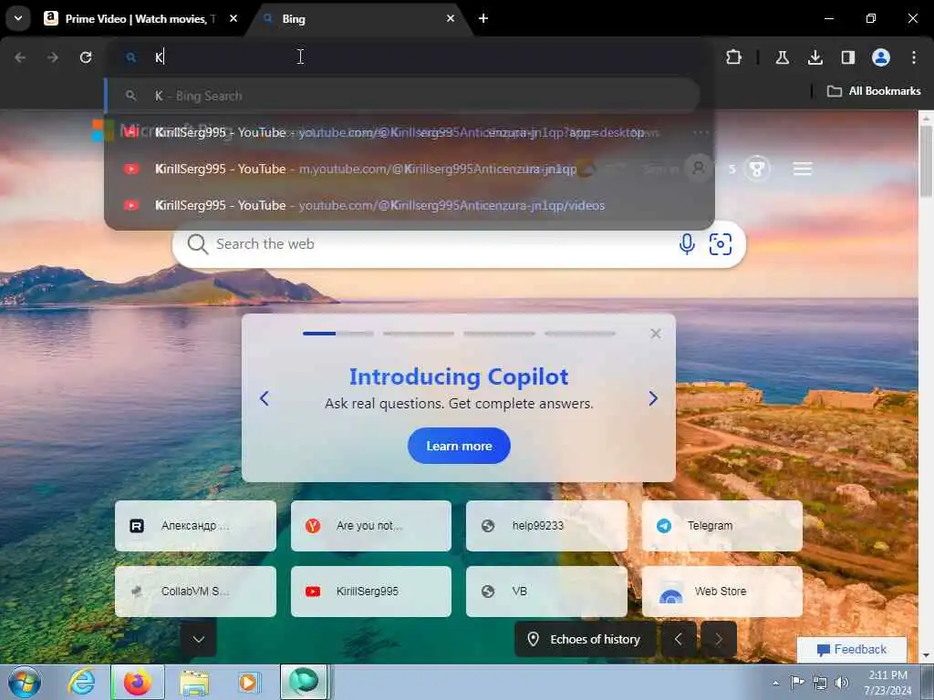This screenshot has width=934, height=700.
Task: Jump to second promo slide indicator
Action: pyautogui.click(x=418, y=334)
